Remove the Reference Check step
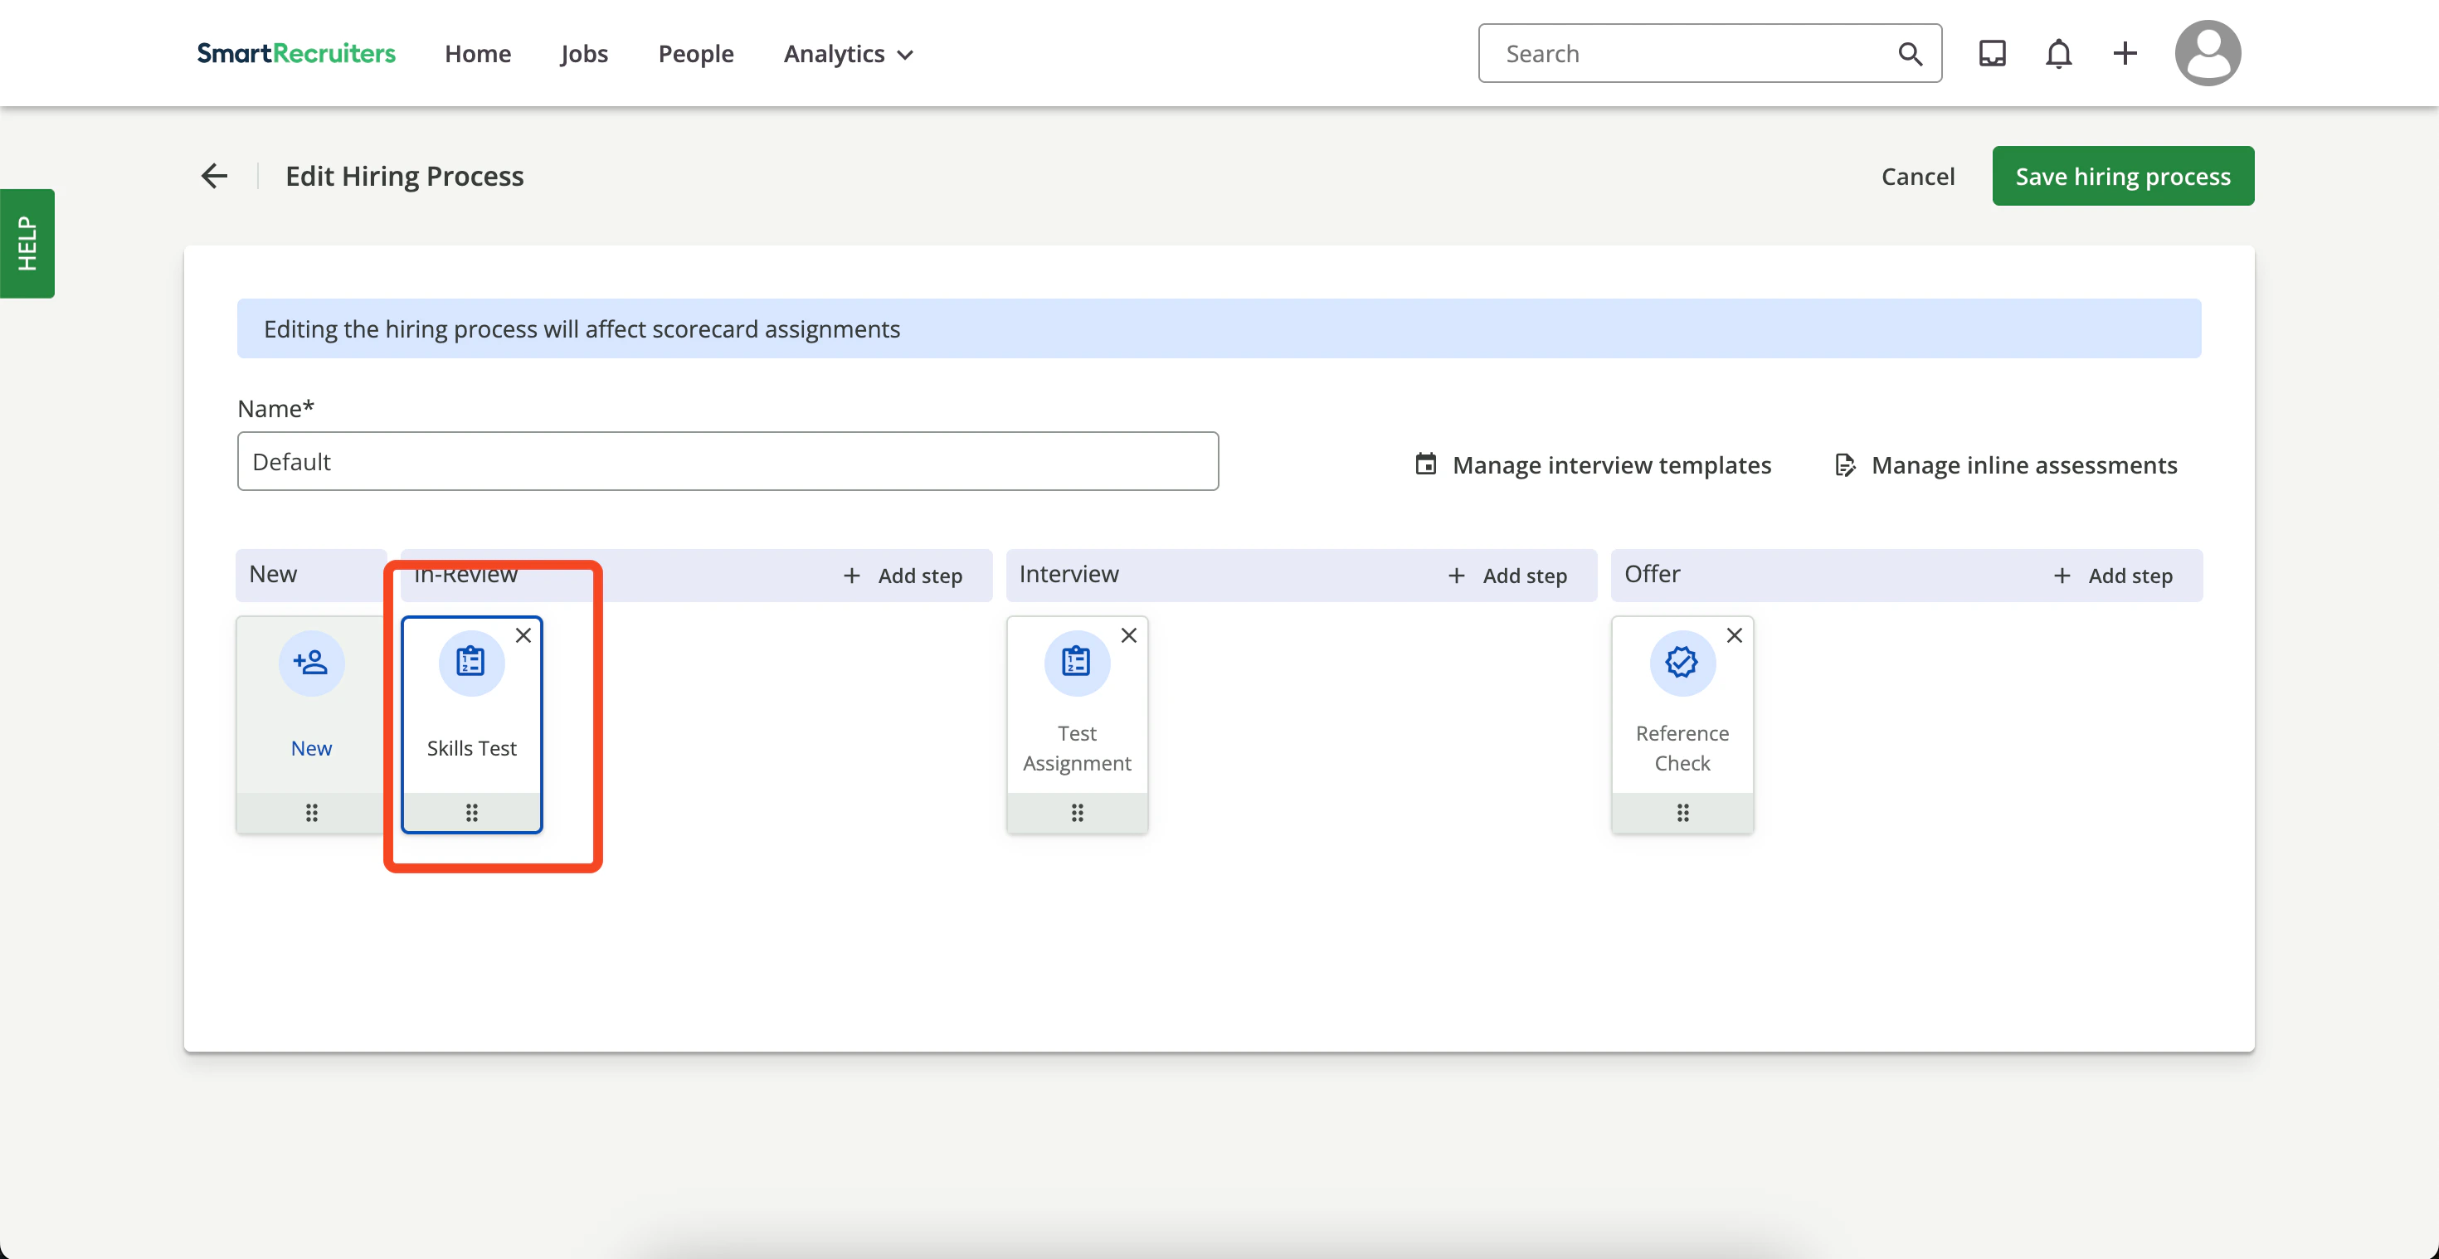This screenshot has width=2439, height=1259. 1734,636
